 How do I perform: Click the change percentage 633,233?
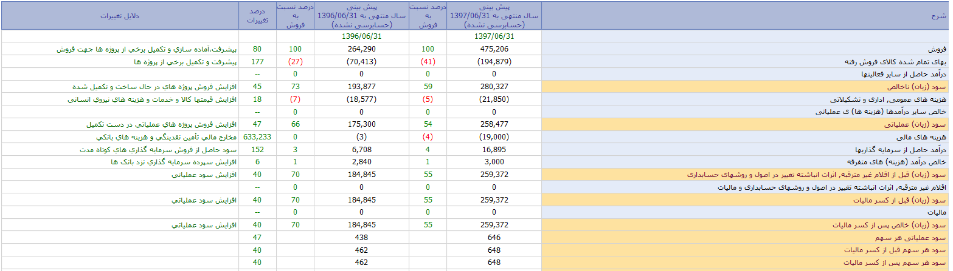click(x=257, y=137)
